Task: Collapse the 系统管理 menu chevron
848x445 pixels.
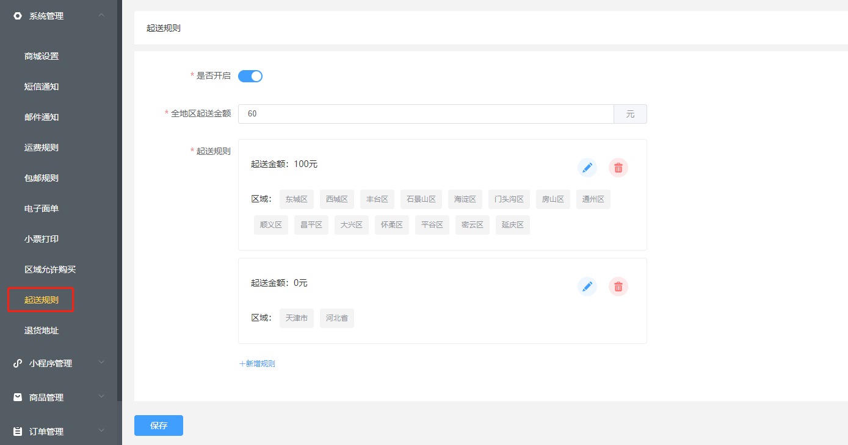Action: (x=101, y=15)
